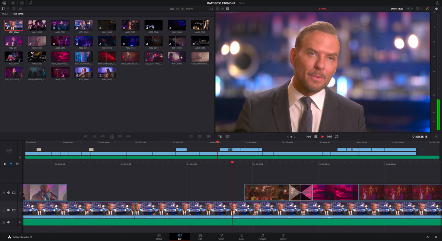Expand the panel layout dropdown arrow

point(7,8)
